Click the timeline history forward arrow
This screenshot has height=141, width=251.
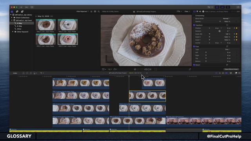pos(147,73)
